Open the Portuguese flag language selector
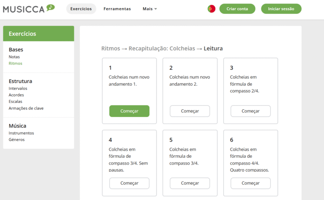The image size is (324, 200). coord(211,9)
